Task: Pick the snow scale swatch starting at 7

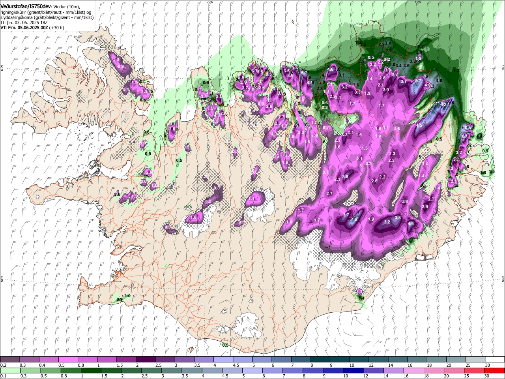Action: point(300,359)
